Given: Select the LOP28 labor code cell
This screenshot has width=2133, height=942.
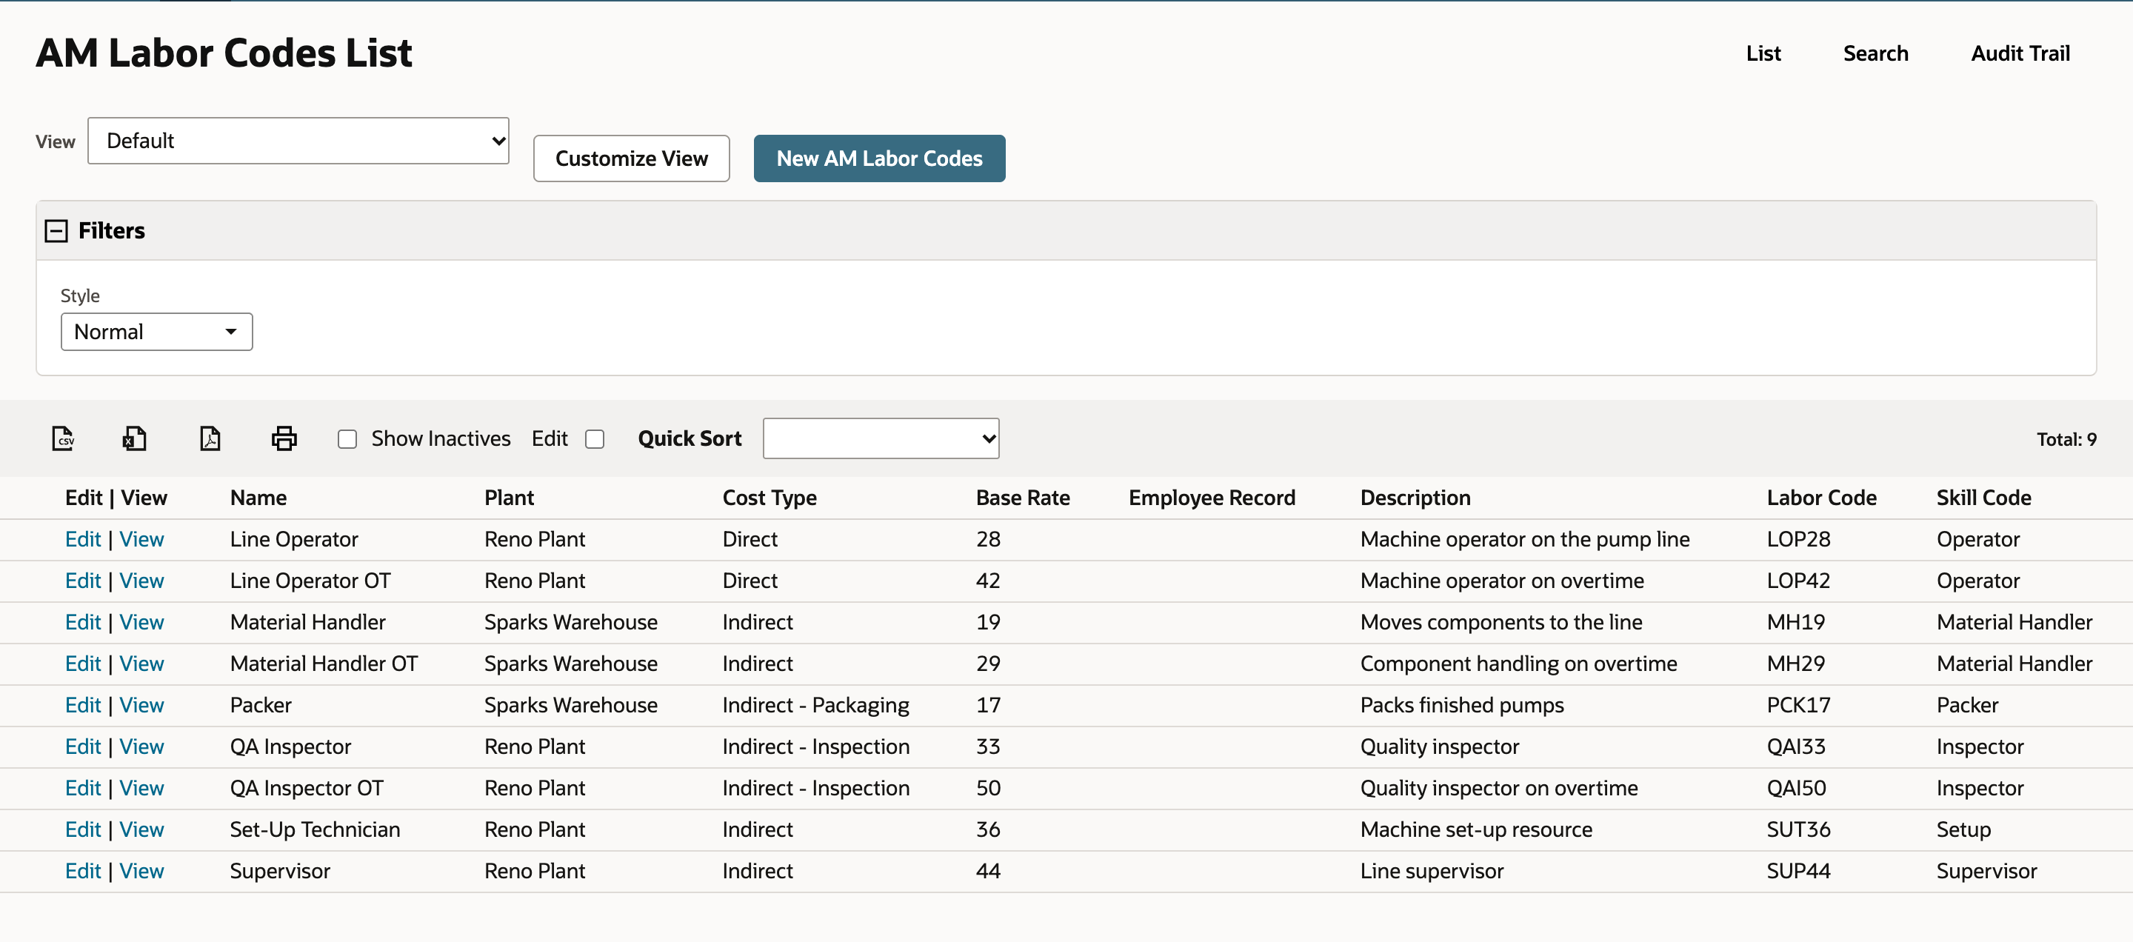Looking at the screenshot, I should pos(1798,540).
